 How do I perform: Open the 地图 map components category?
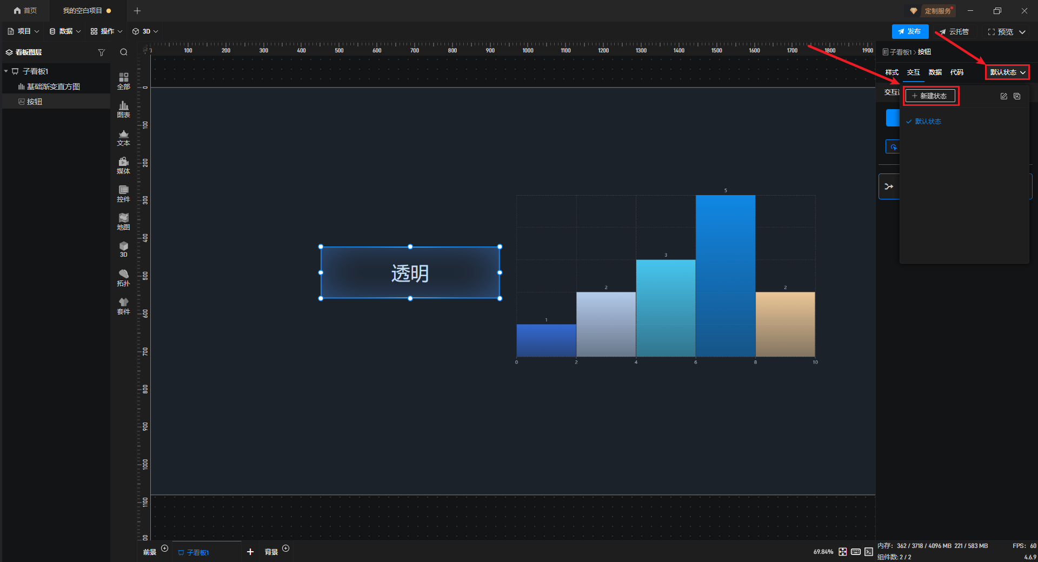click(x=123, y=222)
